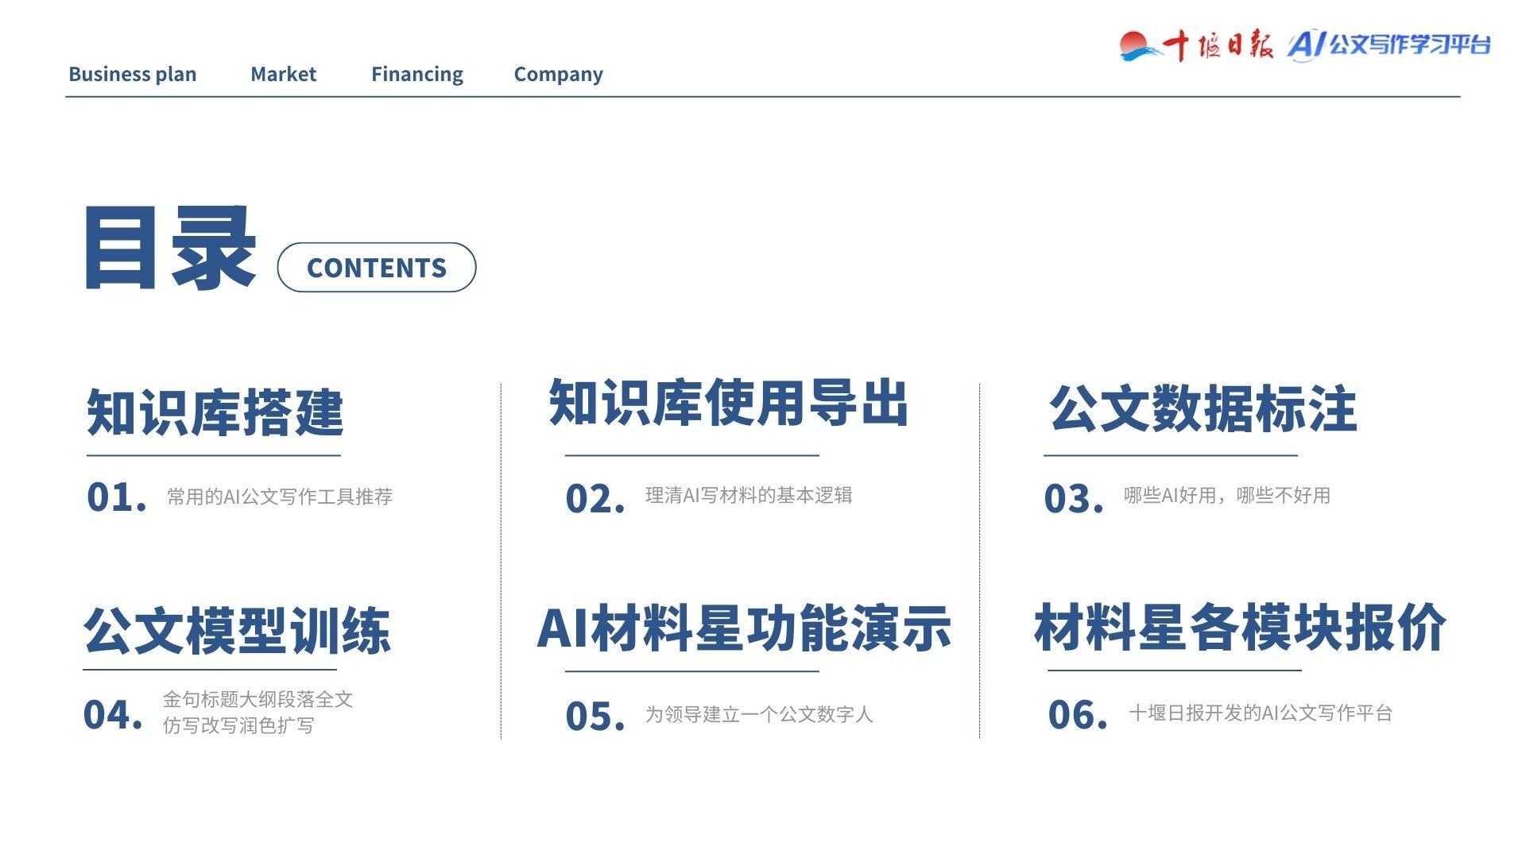Image resolution: width=1526 pixels, height=858 pixels.
Task: Open 材料星各模块报价 section
Action: 1240,628
